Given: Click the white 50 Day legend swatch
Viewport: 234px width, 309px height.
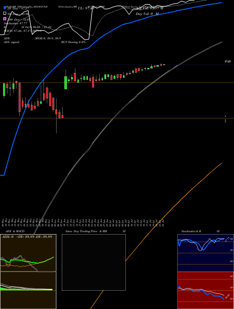Looking at the screenshot, I should click(x=5, y=14).
